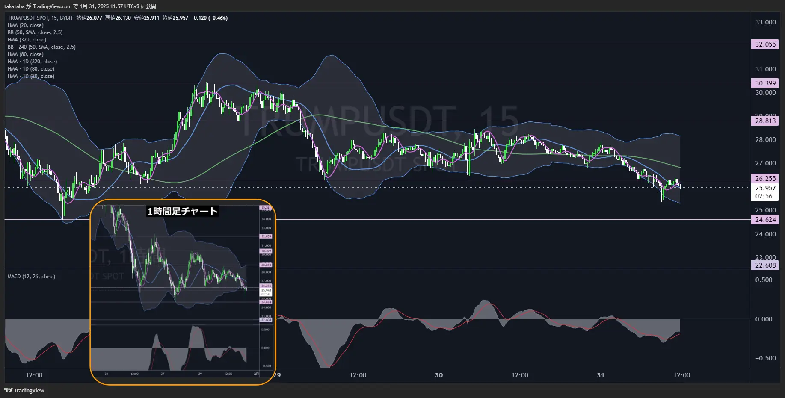Image resolution: width=785 pixels, height=398 pixels.
Task: Click date label 29 on time axis
Action: tap(277, 375)
